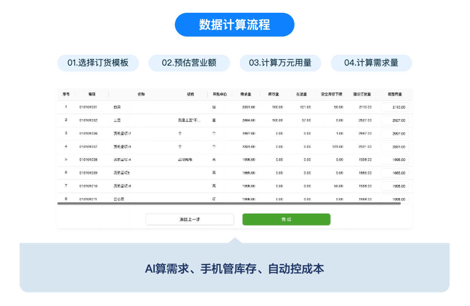Select step 01.选择订货模板
This screenshot has width=470, height=306.
(x=98, y=63)
